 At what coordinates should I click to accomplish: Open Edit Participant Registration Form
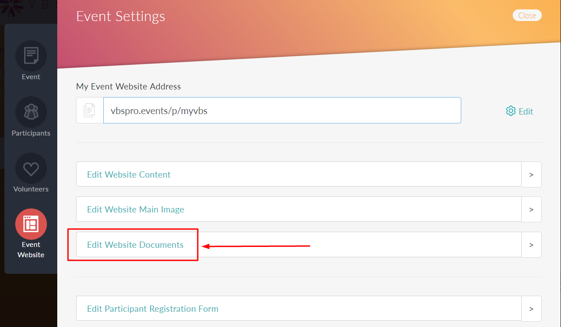coord(299,309)
